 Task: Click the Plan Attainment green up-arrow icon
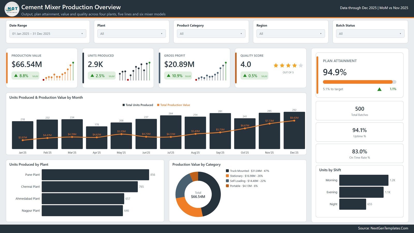click(x=379, y=89)
